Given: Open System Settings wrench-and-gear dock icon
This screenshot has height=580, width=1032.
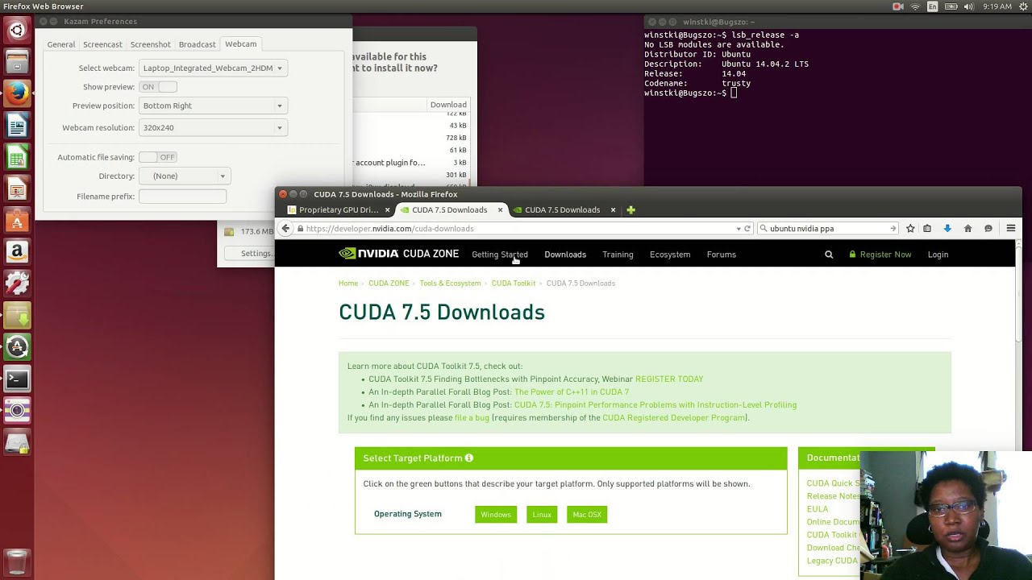Looking at the screenshot, I should point(17,284).
